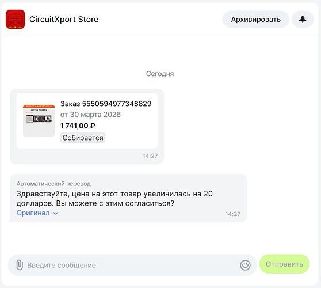The width and height of the screenshot is (321, 288).
Task: Click the Архивировать button
Action: [x=255, y=19]
